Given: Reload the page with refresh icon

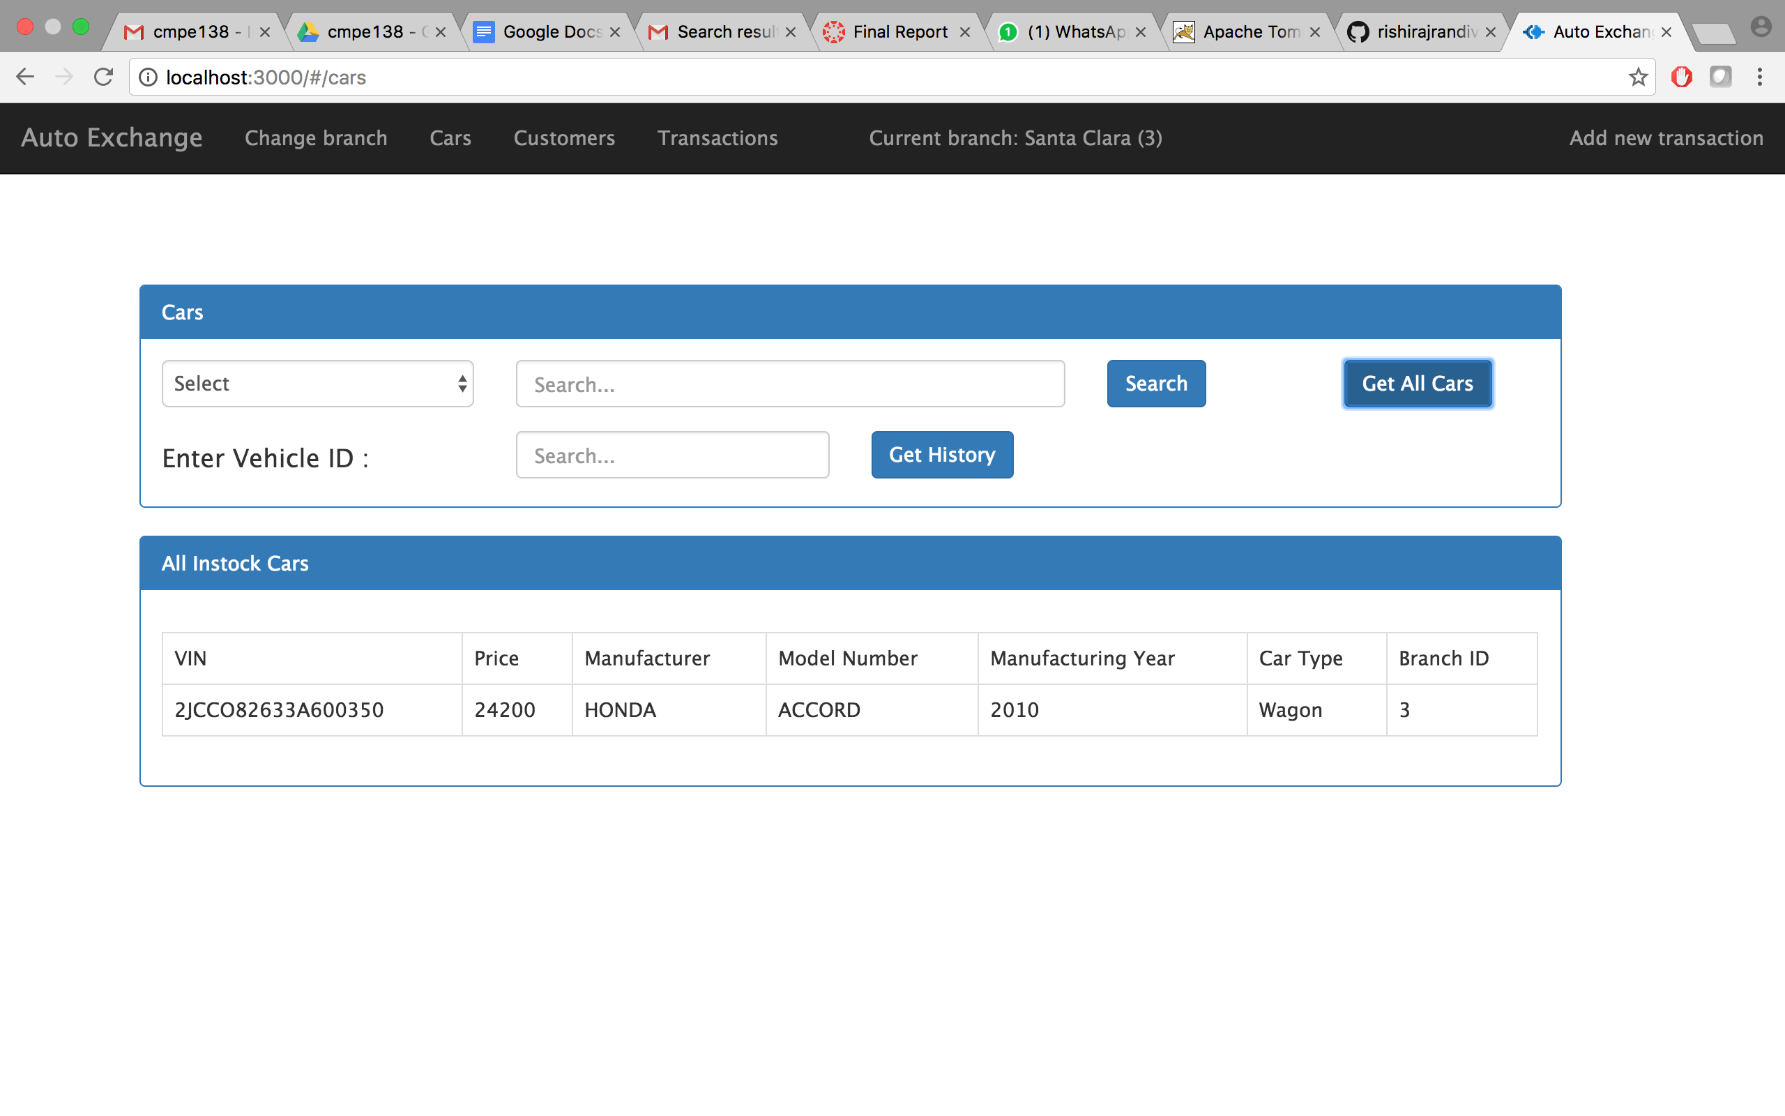Looking at the screenshot, I should (x=103, y=77).
